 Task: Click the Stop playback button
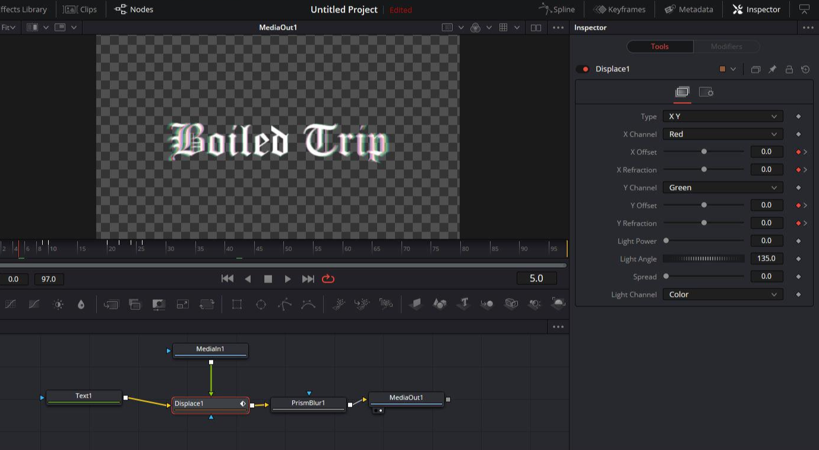(x=268, y=278)
